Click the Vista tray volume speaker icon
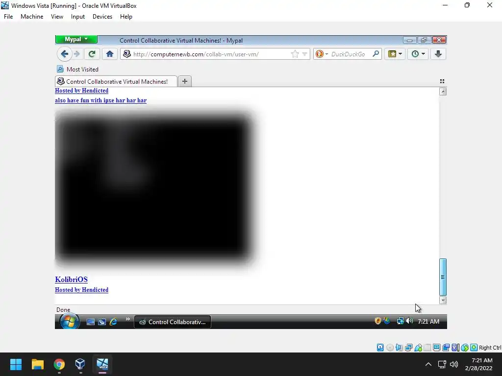This screenshot has height=376, width=502. pyautogui.click(x=409, y=321)
